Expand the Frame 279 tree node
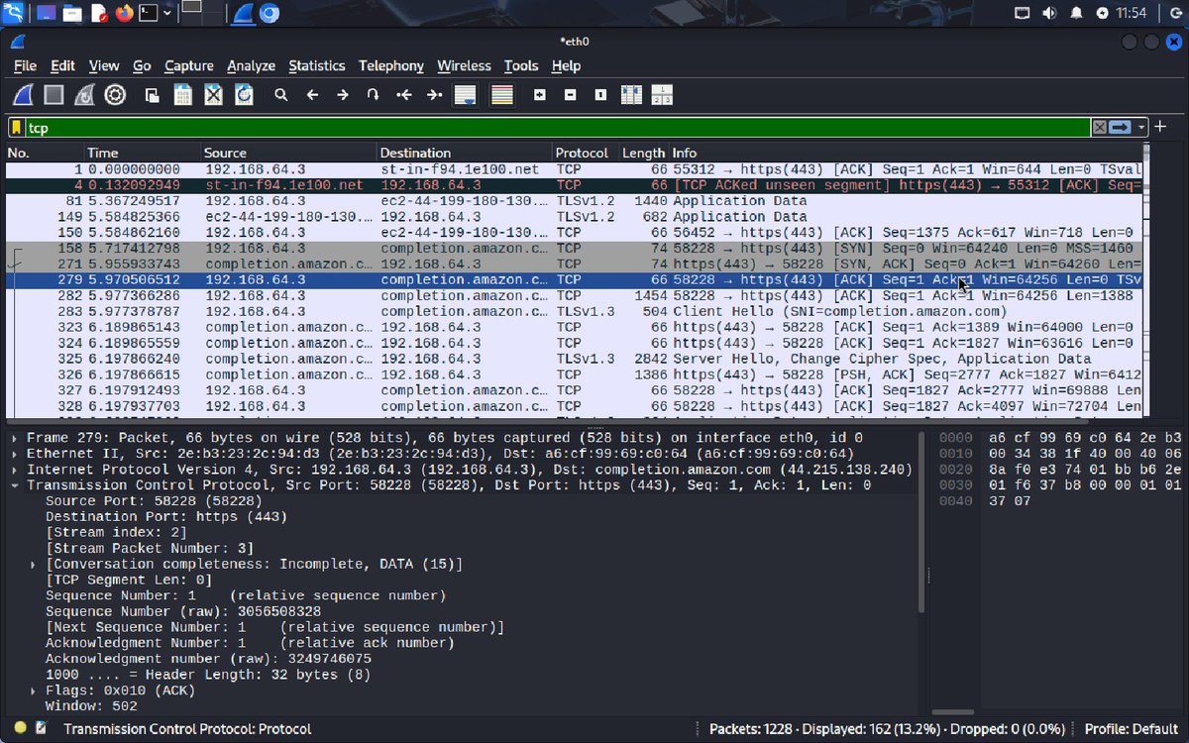This screenshot has height=743, width=1189. pyautogui.click(x=15, y=438)
